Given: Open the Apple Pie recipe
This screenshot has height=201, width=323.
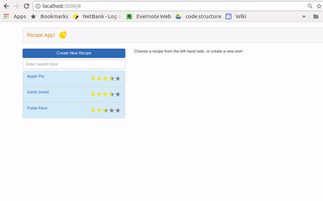Looking at the screenshot, I should [x=36, y=76].
